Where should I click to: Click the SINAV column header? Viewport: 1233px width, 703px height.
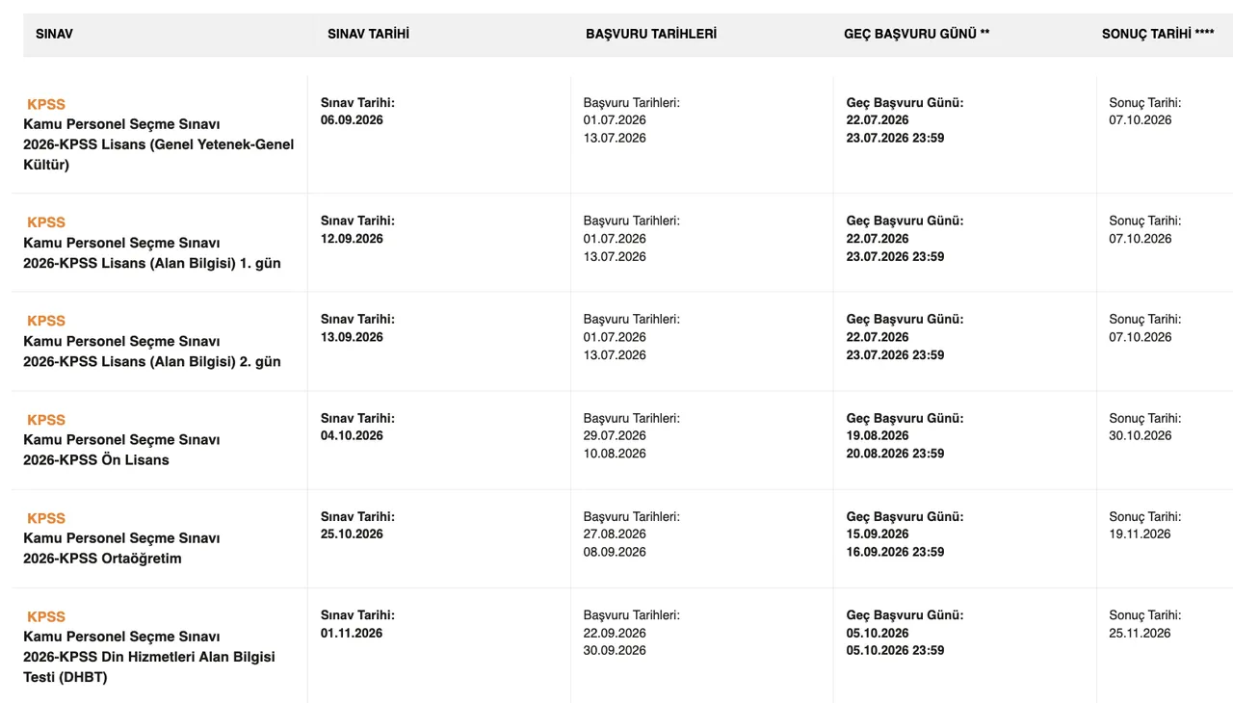point(54,34)
